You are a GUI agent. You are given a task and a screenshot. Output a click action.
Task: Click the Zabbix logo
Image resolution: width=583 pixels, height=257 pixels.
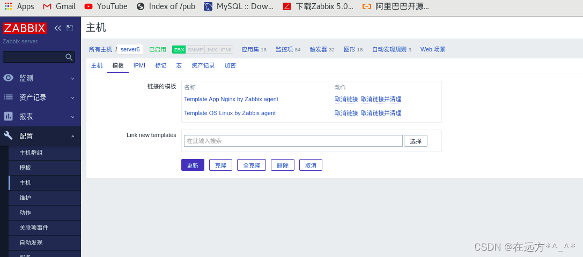25,28
